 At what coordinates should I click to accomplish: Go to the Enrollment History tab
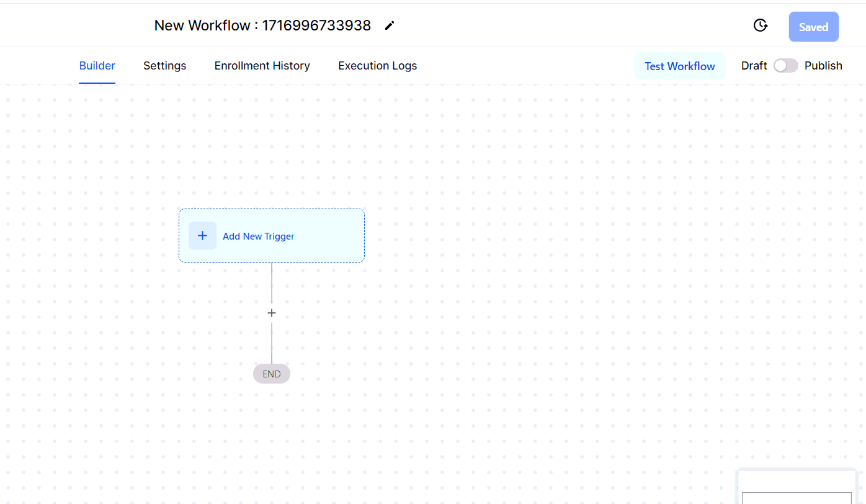click(262, 66)
